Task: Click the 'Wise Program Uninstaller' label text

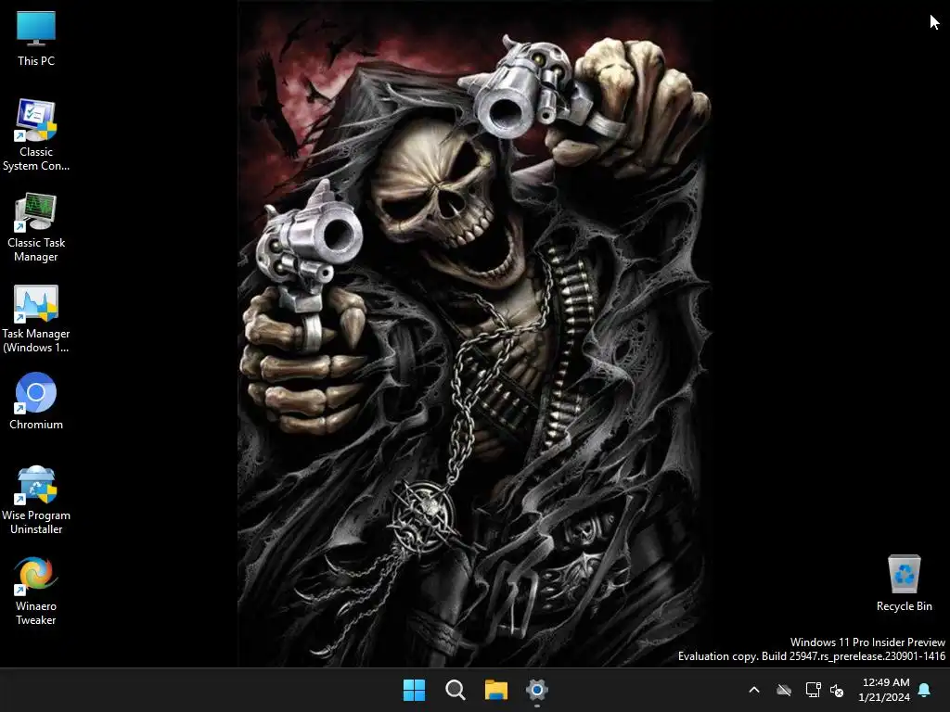Action: click(x=36, y=522)
